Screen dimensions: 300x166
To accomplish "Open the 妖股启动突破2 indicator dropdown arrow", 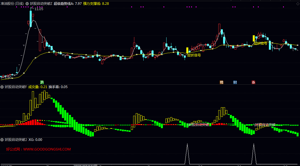I will coord(2,139).
